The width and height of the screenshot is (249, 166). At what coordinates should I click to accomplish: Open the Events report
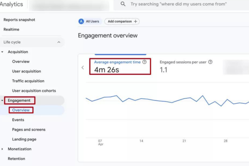click(18, 120)
